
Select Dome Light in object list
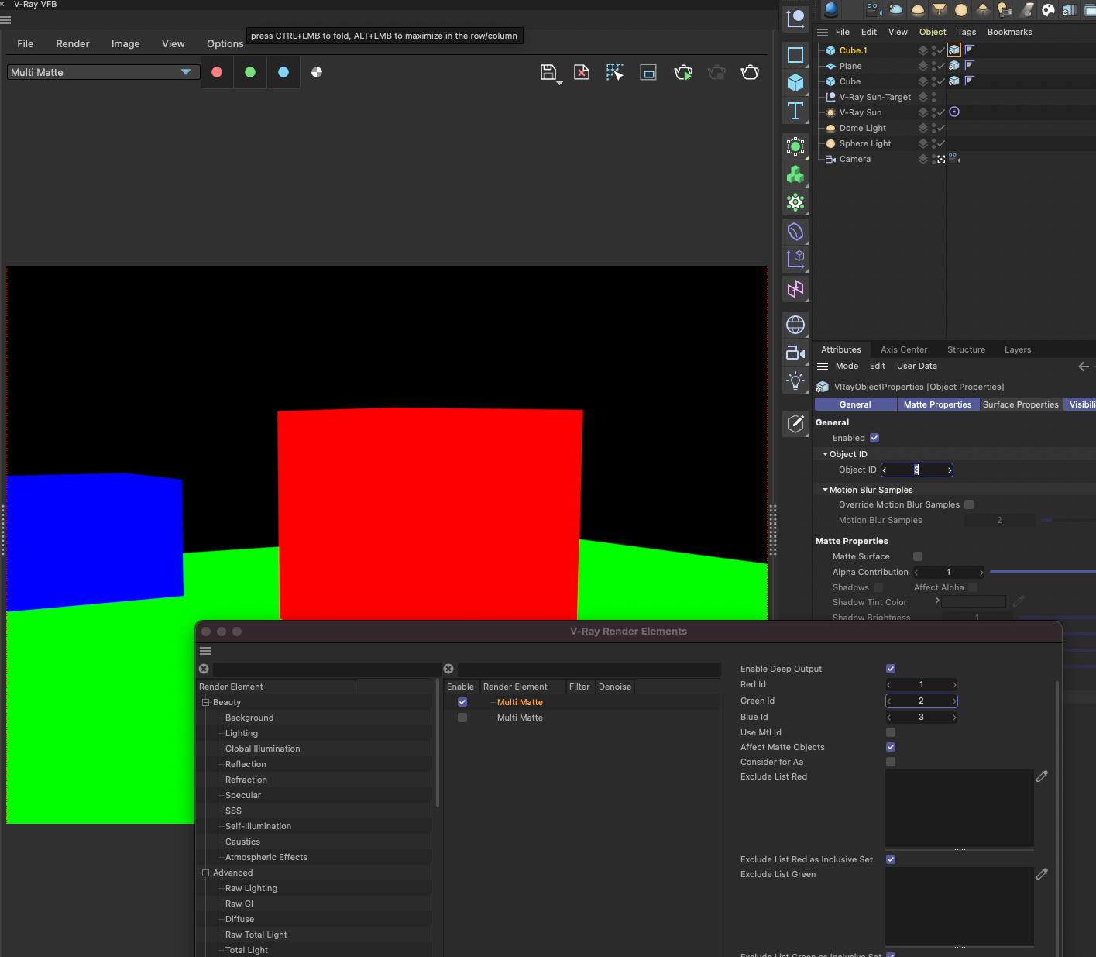863,128
